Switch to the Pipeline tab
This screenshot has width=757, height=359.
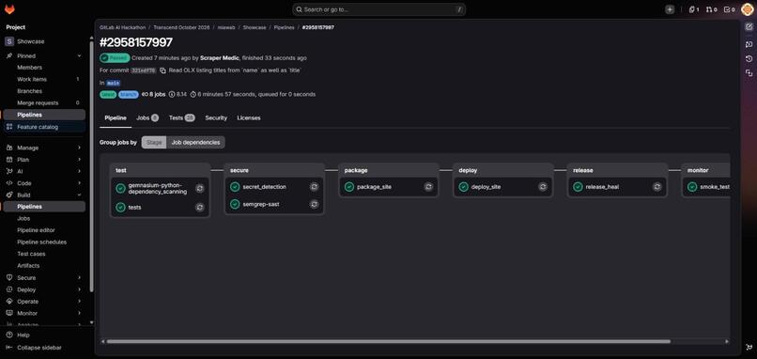116,117
